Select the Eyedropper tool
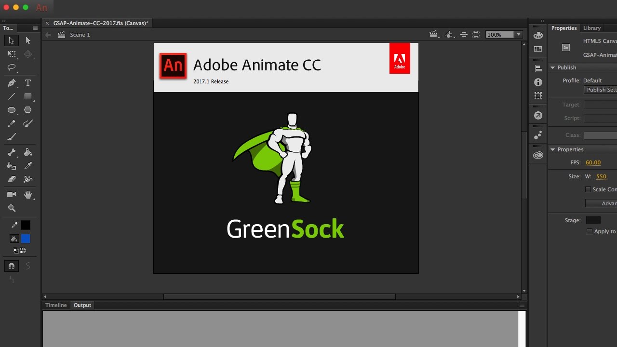Viewport: 617px width, 347px height. 28,166
